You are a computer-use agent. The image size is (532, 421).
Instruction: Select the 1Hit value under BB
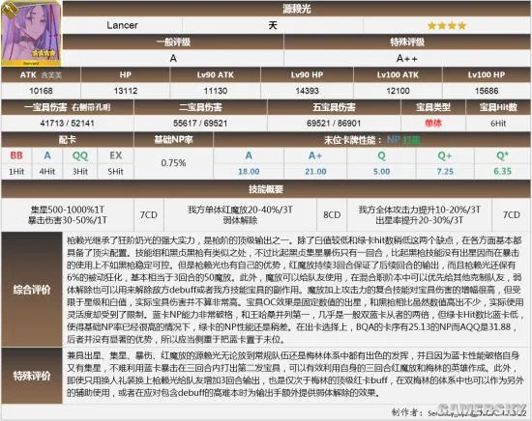16,172
